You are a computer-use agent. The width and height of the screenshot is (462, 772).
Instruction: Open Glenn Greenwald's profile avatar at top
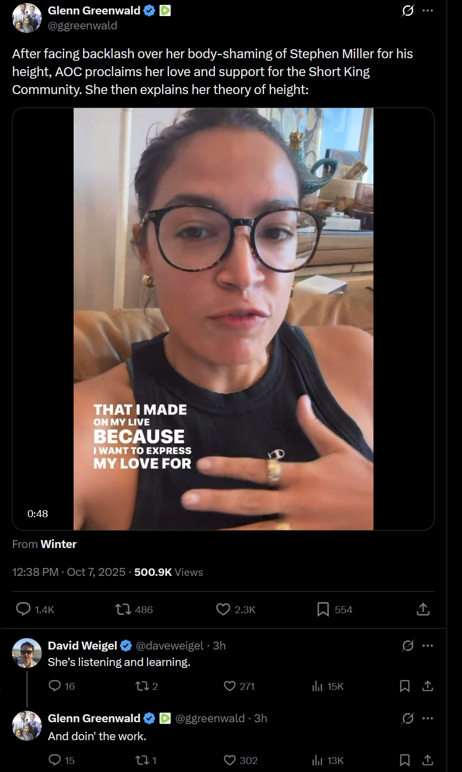click(27, 18)
